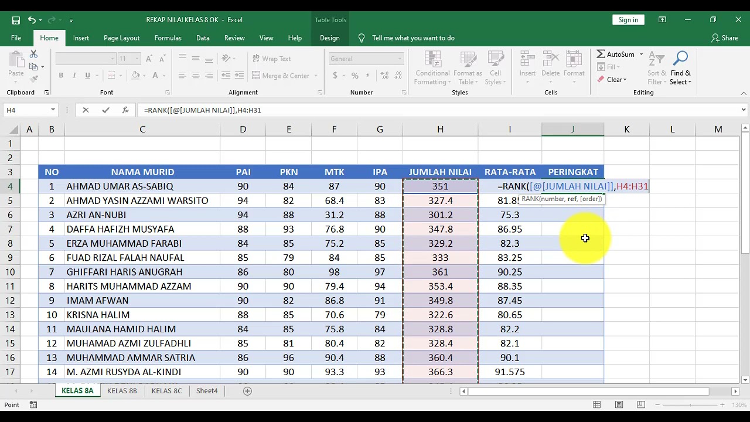Viewport: 750px width, 422px height.
Task: Open the Insert Function fx dialog
Action: pyautogui.click(x=125, y=110)
